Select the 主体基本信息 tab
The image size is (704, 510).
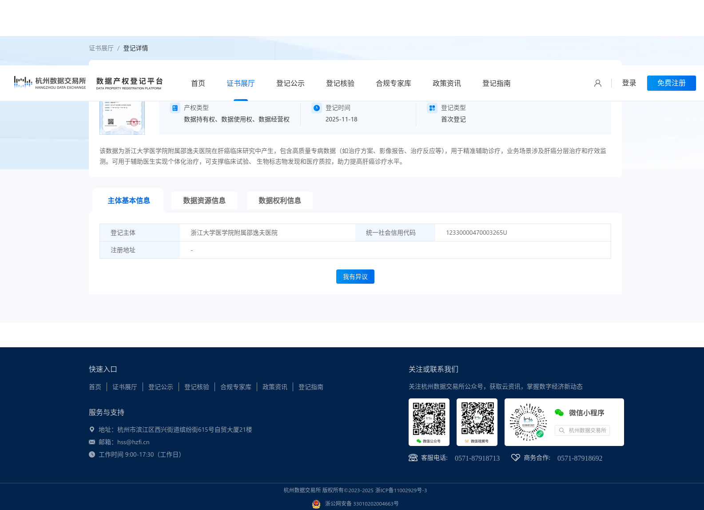[x=128, y=201]
